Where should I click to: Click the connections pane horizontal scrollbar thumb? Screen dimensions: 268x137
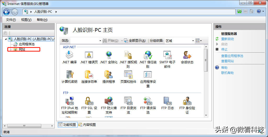(24, 126)
